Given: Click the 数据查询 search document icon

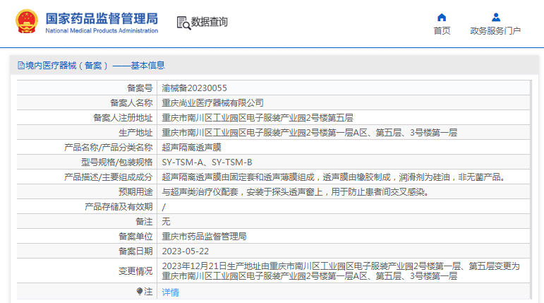Looking at the screenshot, I should coord(183,23).
